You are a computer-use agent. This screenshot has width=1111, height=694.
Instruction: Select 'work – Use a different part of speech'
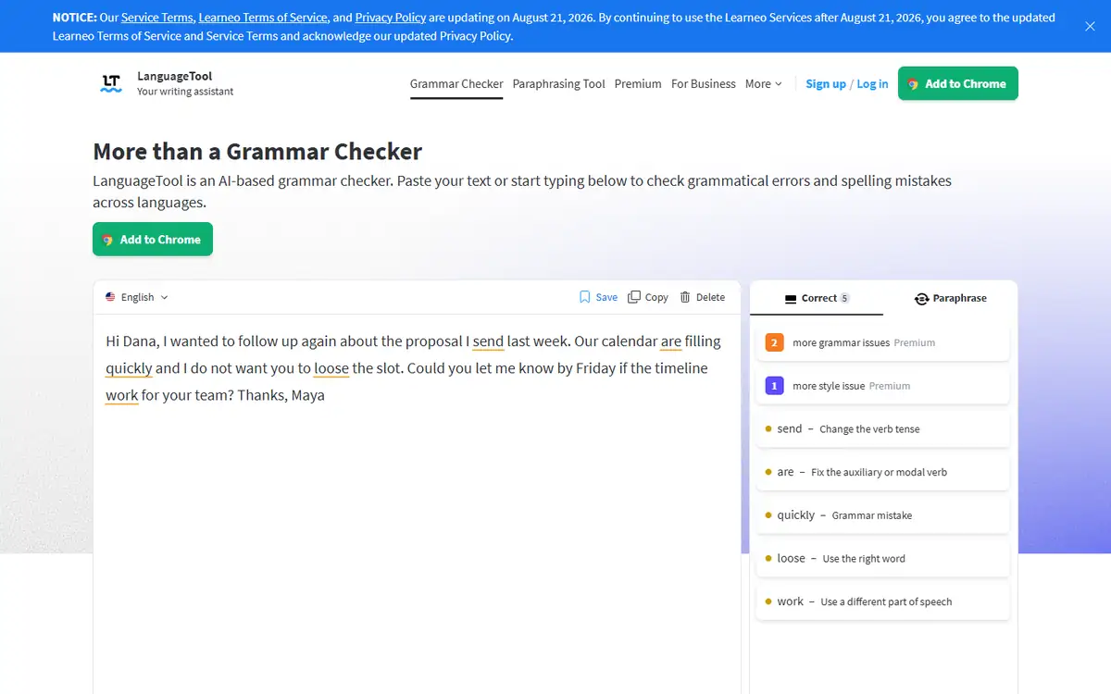click(882, 601)
